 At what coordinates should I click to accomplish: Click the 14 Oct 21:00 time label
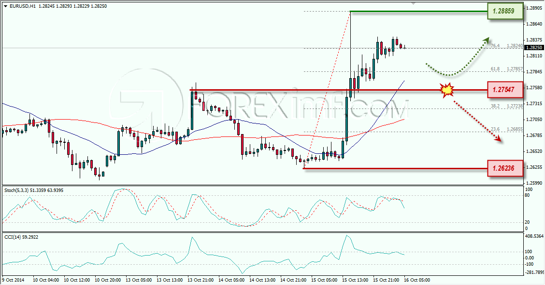tap(293, 280)
